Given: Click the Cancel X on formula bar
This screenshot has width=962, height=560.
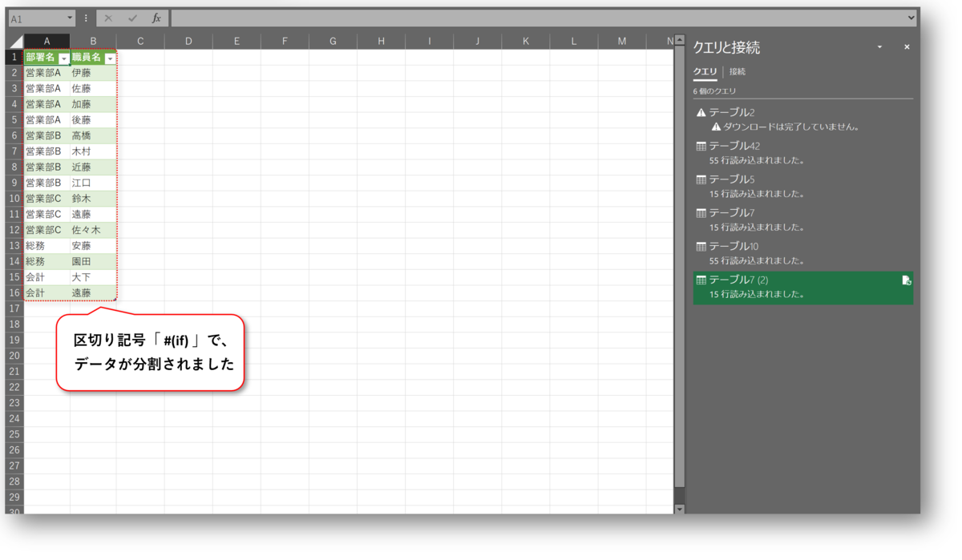Looking at the screenshot, I should [x=108, y=18].
